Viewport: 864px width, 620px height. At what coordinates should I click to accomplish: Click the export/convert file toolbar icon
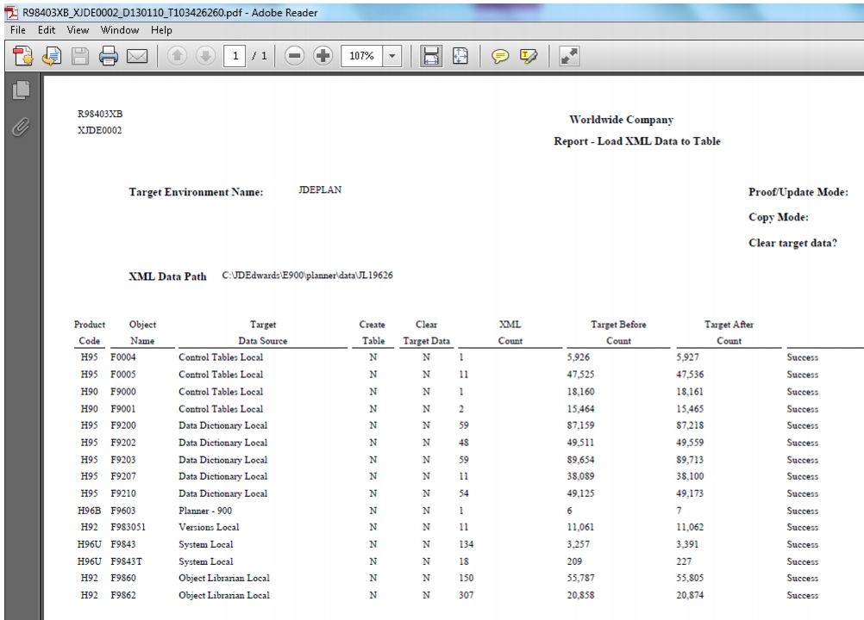[x=51, y=56]
